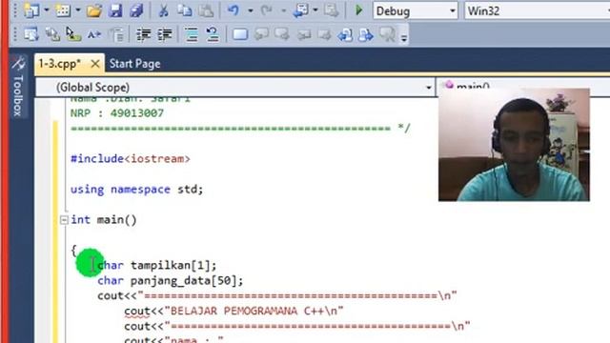The image size is (610, 343).
Task: Click the '#include<iostream>' line
Action: tap(130, 159)
